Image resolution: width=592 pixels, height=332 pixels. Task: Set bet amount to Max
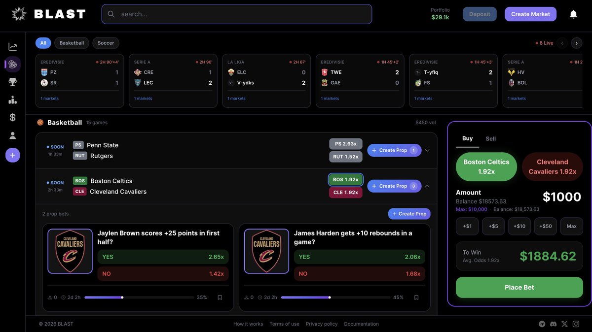pyautogui.click(x=572, y=226)
